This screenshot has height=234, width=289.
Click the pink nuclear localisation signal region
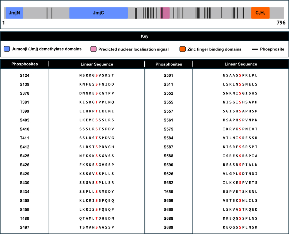click(x=165, y=13)
